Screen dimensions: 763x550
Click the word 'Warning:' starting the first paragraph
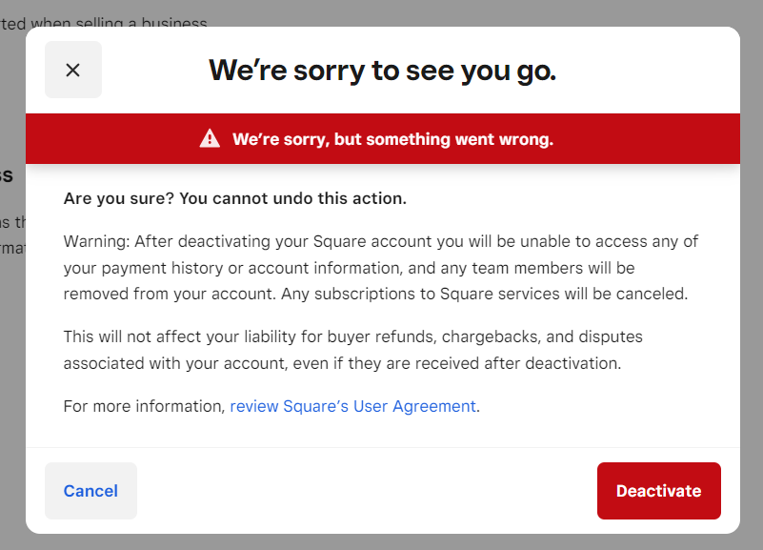(x=96, y=241)
